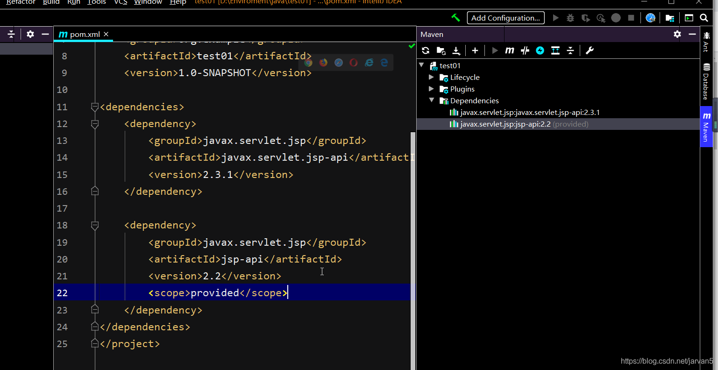Screen dimensions: 718x370
Task: Hide the left Project panel
Action: tap(45, 34)
